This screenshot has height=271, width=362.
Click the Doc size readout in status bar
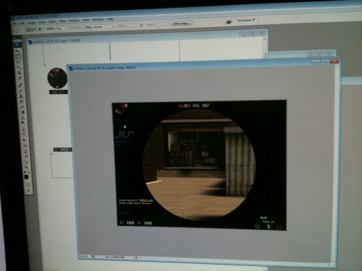pos(115,257)
